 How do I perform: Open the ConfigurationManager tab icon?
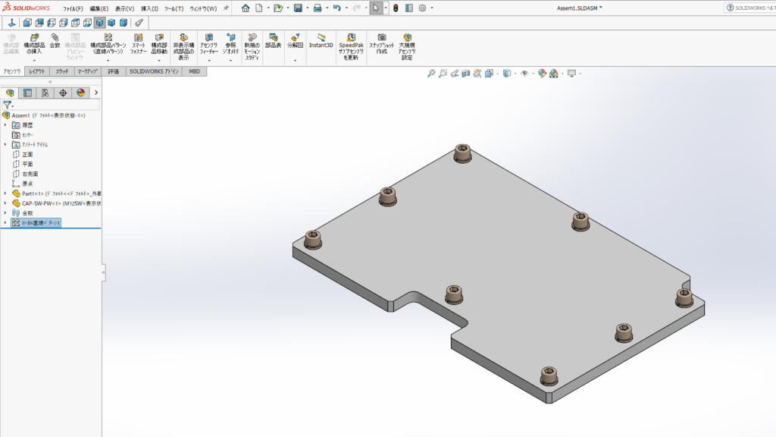pos(45,93)
